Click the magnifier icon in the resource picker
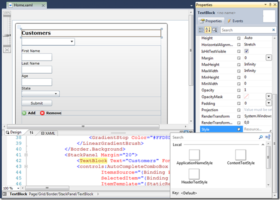This screenshot has width=280, height=200. pos(261,137)
